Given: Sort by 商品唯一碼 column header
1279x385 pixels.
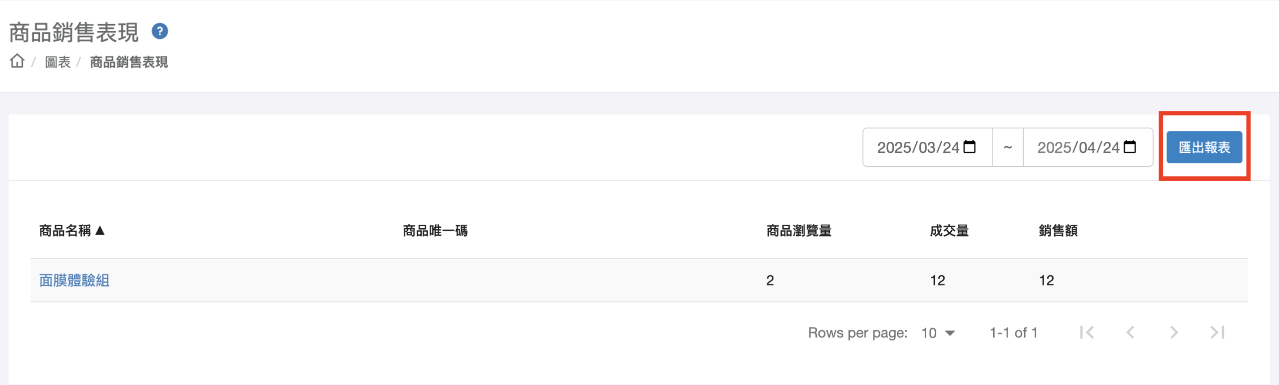Looking at the screenshot, I should coord(435,231).
